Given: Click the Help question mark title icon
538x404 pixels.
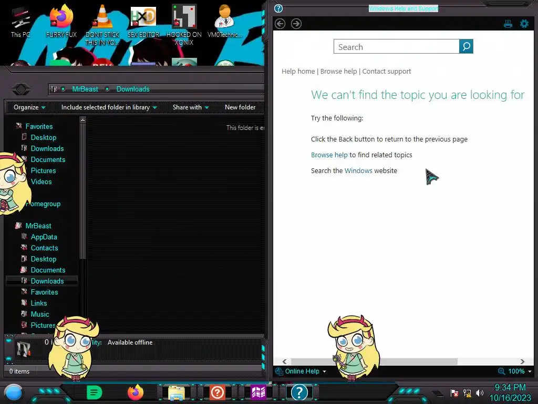Looking at the screenshot, I should coord(278,8).
